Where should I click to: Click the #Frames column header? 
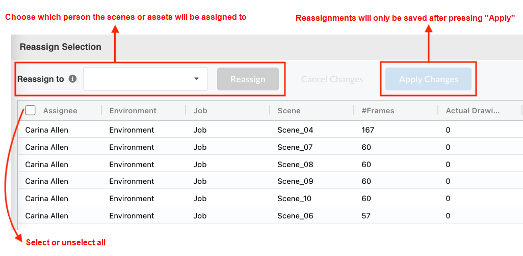378,111
